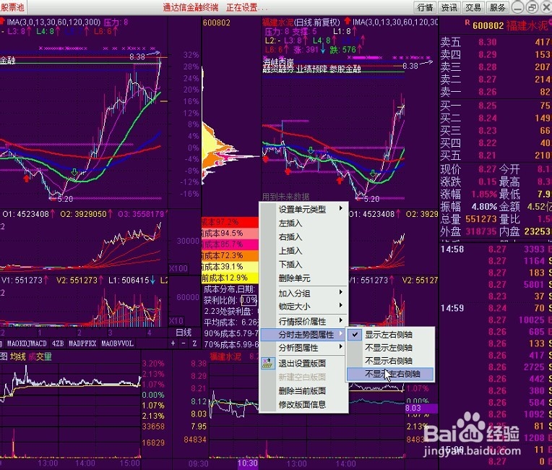The image size is (552, 470).
Task: Expand 加入分组 submenu
Action: (303, 293)
